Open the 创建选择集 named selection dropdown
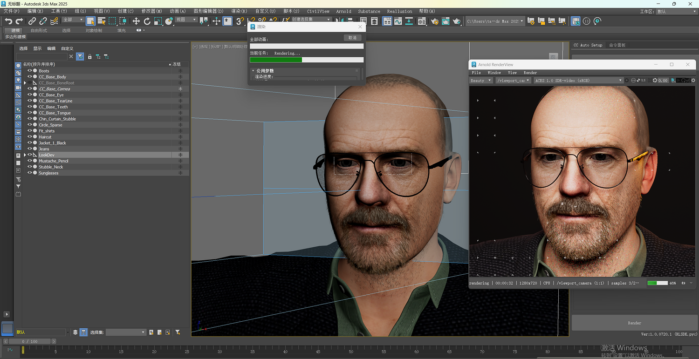 pyautogui.click(x=311, y=20)
